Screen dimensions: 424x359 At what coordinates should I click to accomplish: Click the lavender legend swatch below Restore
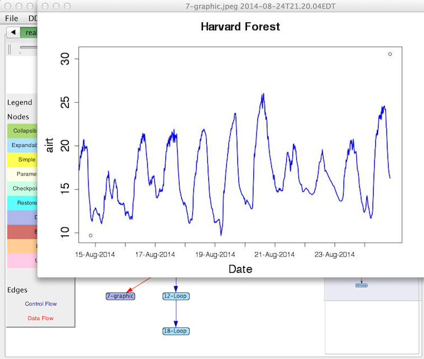coord(22,217)
